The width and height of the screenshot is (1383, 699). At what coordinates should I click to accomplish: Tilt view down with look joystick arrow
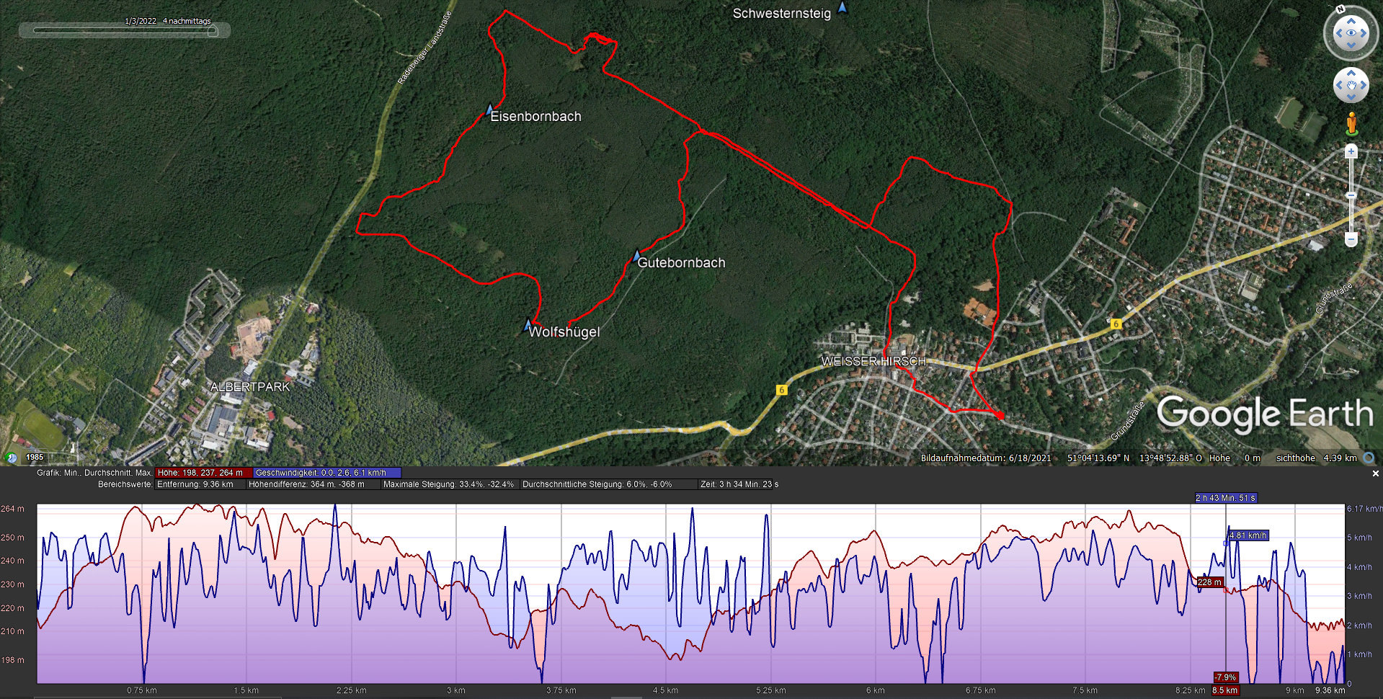[x=1351, y=46]
